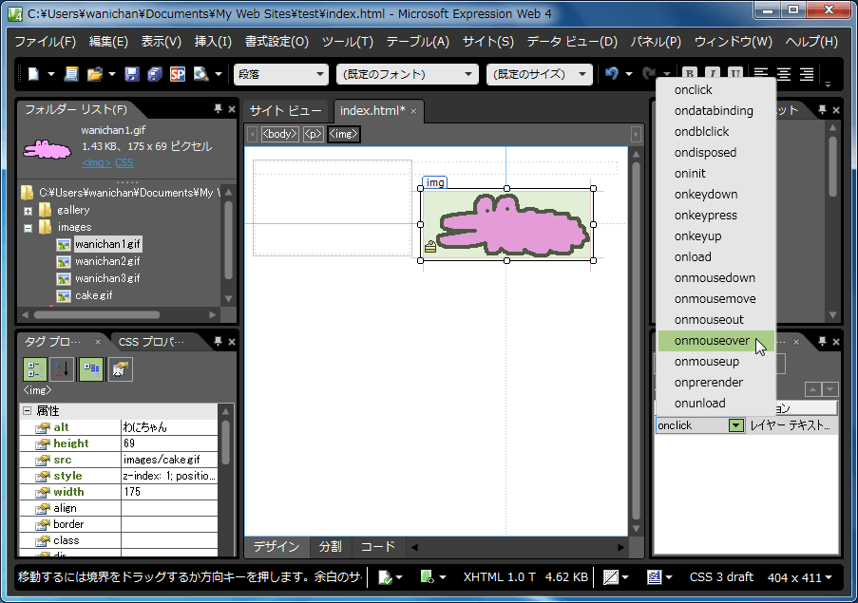
Task: Open the New document dropdown arrow
Action: point(51,74)
